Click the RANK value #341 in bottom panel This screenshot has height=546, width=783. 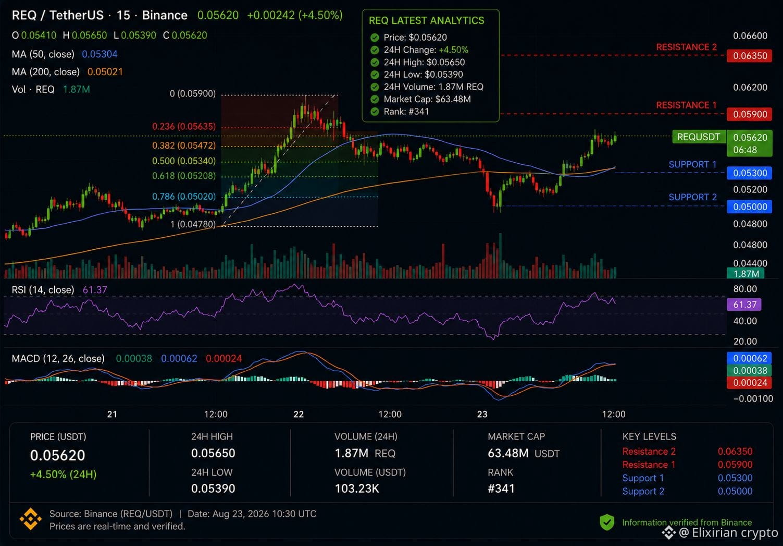tap(501, 489)
